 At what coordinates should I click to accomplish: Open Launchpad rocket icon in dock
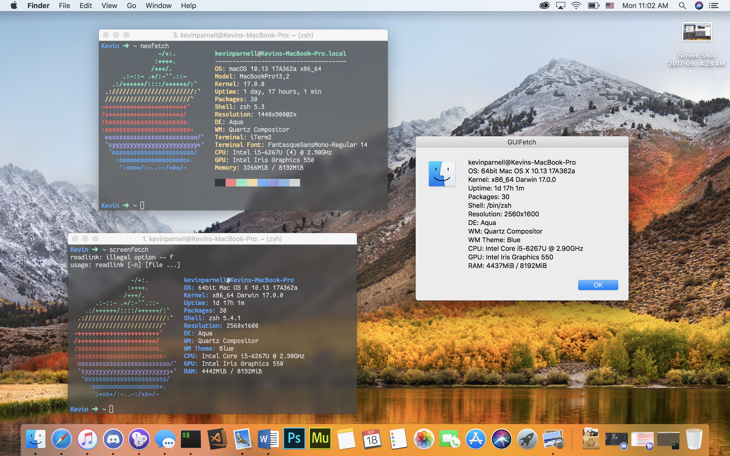click(x=527, y=439)
